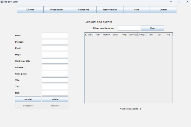Click the Tel input field
Viewport: 191px width, 127px height.
coord(55,87)
